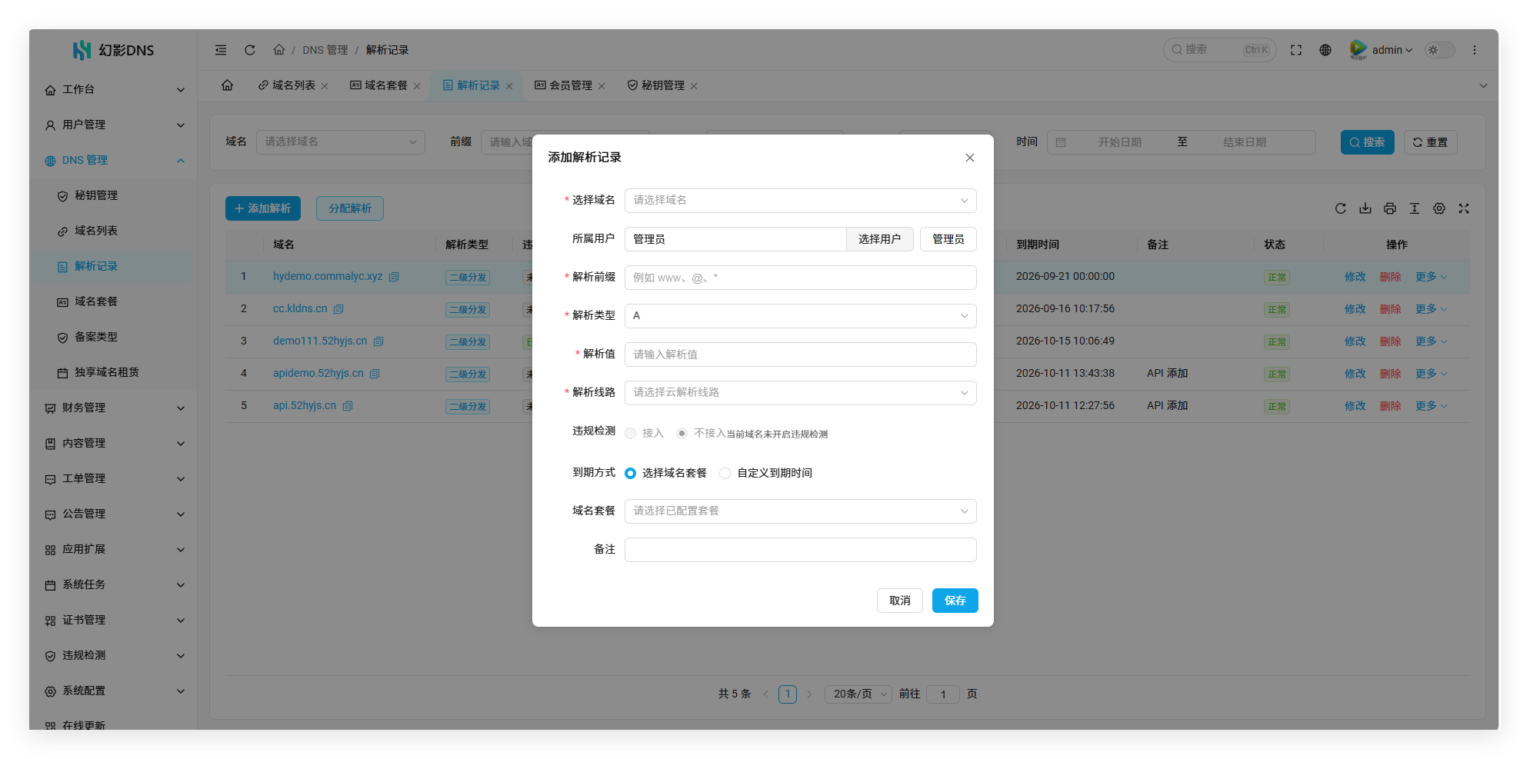Switch to 域名套餐 tab
Image resolution: width=1530 pixels, height=759 pixels.
(385, 85)
